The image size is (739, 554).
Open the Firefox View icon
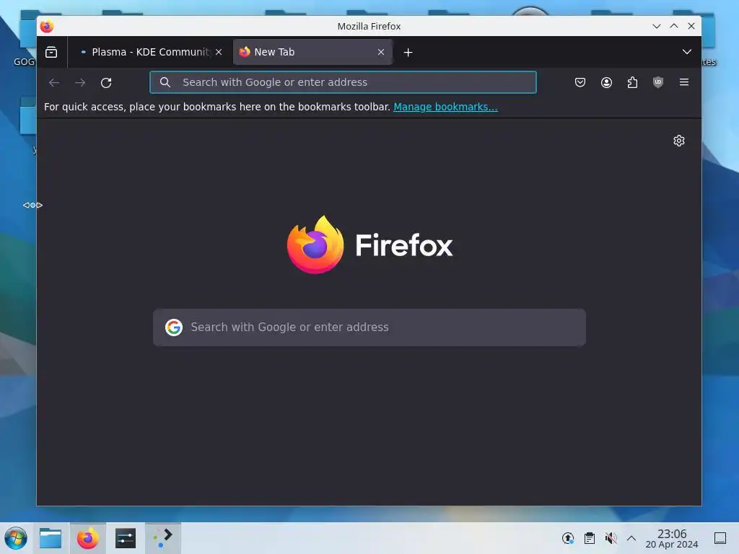point(51,52)
